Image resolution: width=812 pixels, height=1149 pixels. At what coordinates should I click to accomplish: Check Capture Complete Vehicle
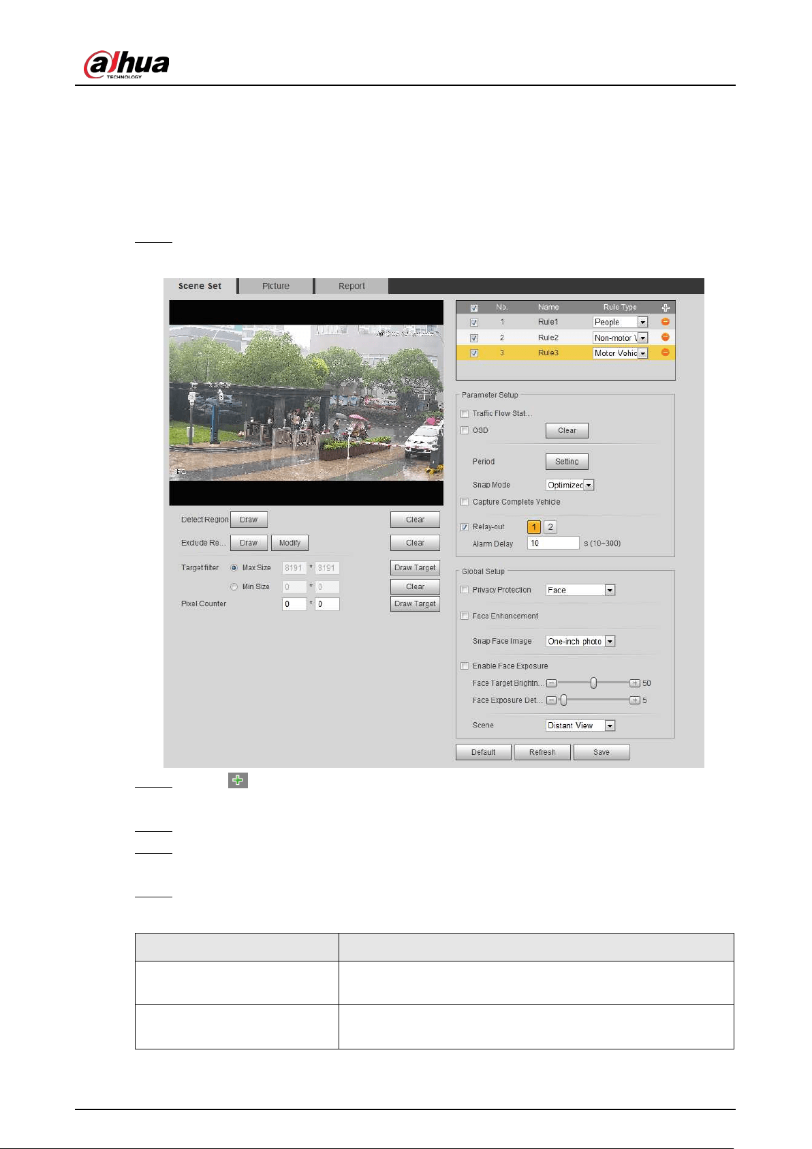(465, 502)
